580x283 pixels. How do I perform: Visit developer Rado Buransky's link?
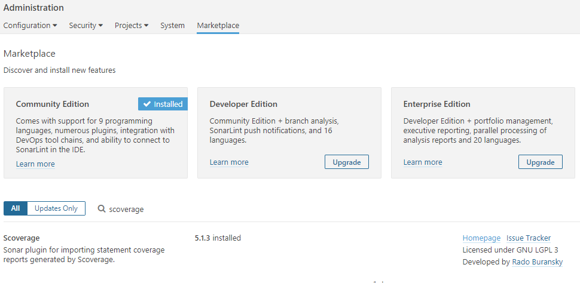point(538,262)
